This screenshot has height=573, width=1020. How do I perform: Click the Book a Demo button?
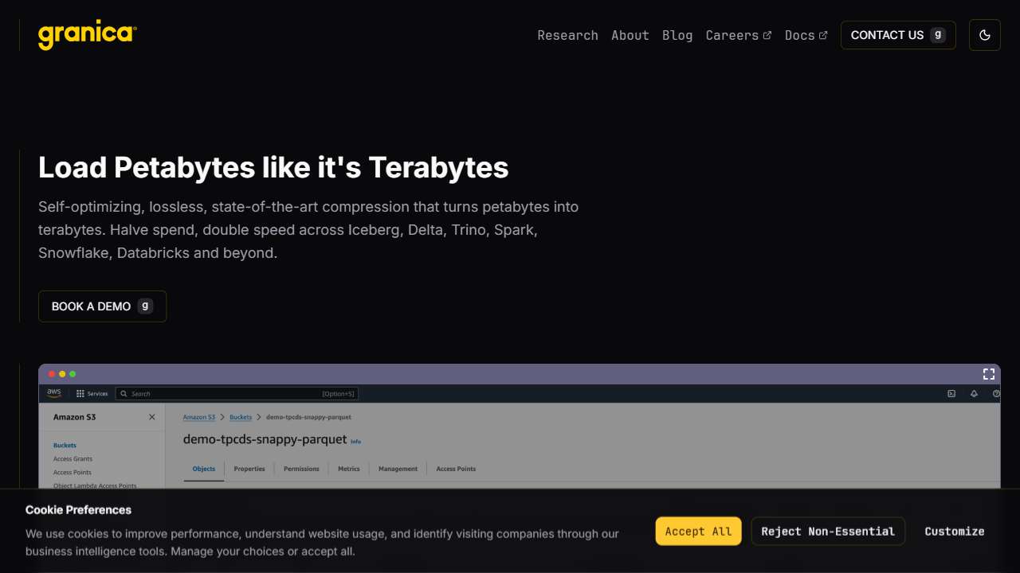click(102, 306)
